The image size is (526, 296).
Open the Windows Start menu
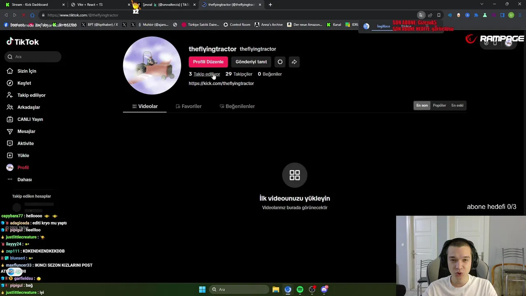click(x=202, y=289)
